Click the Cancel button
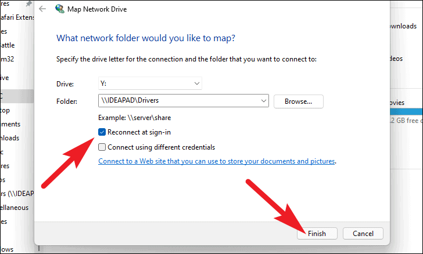This screenshot has height=254, width=423. pos(363,233)
